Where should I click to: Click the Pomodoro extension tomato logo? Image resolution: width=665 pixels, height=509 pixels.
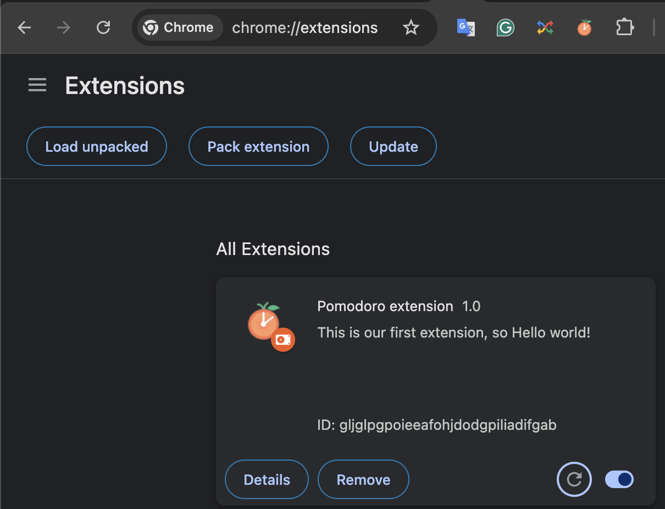click(264, 321)
